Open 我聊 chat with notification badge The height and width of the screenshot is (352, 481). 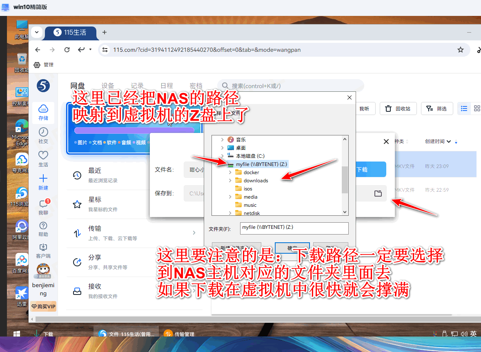coord(43,206)
